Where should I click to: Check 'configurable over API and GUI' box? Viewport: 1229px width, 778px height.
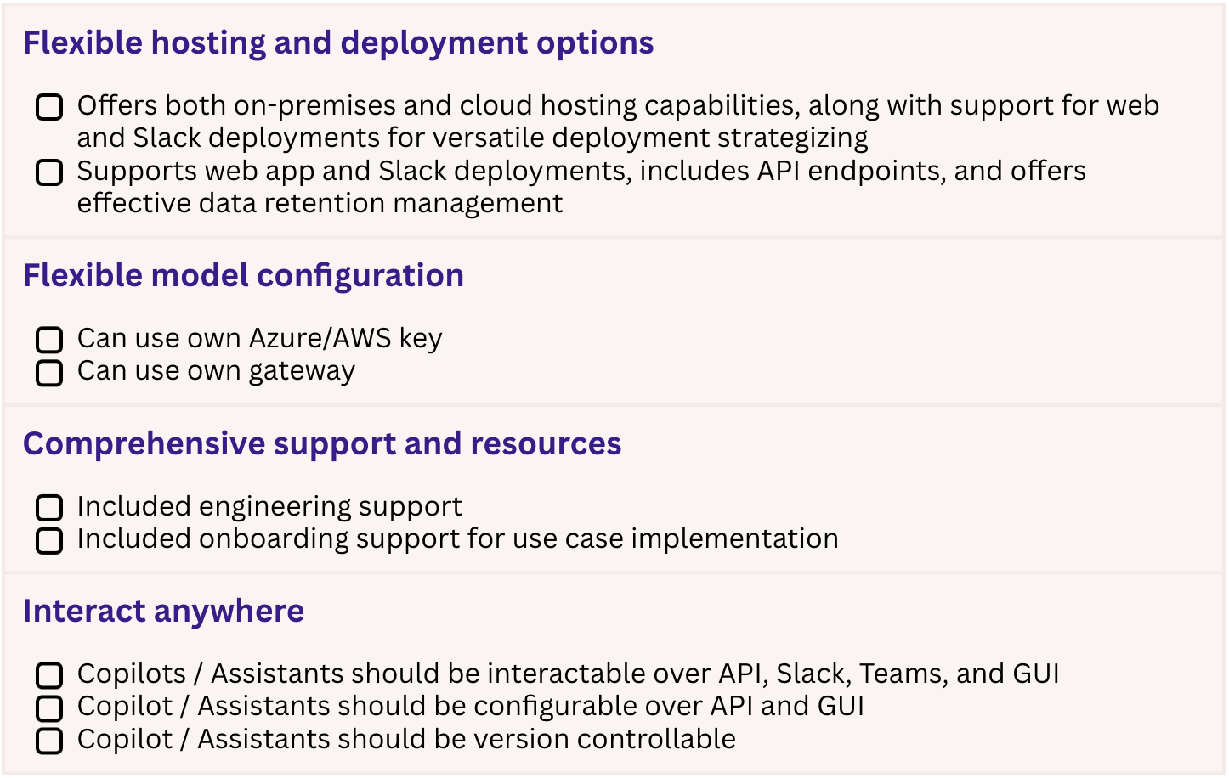49,708
